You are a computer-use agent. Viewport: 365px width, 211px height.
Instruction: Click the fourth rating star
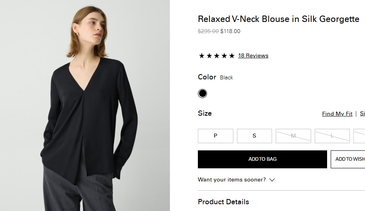224,56
